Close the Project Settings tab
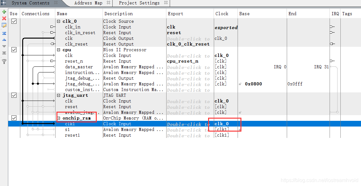The image size is (361, 186). (x=166, y=3)
